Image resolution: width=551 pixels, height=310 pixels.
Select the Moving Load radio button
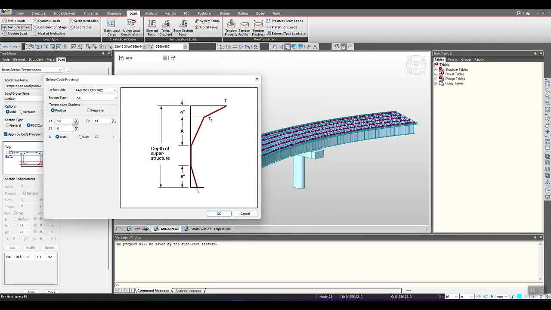click(x=5, y=34)
